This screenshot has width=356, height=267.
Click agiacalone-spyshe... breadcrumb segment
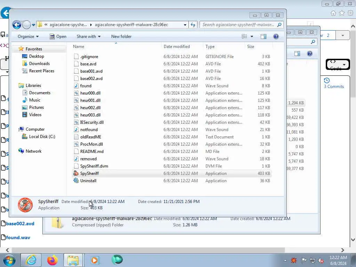68,25
